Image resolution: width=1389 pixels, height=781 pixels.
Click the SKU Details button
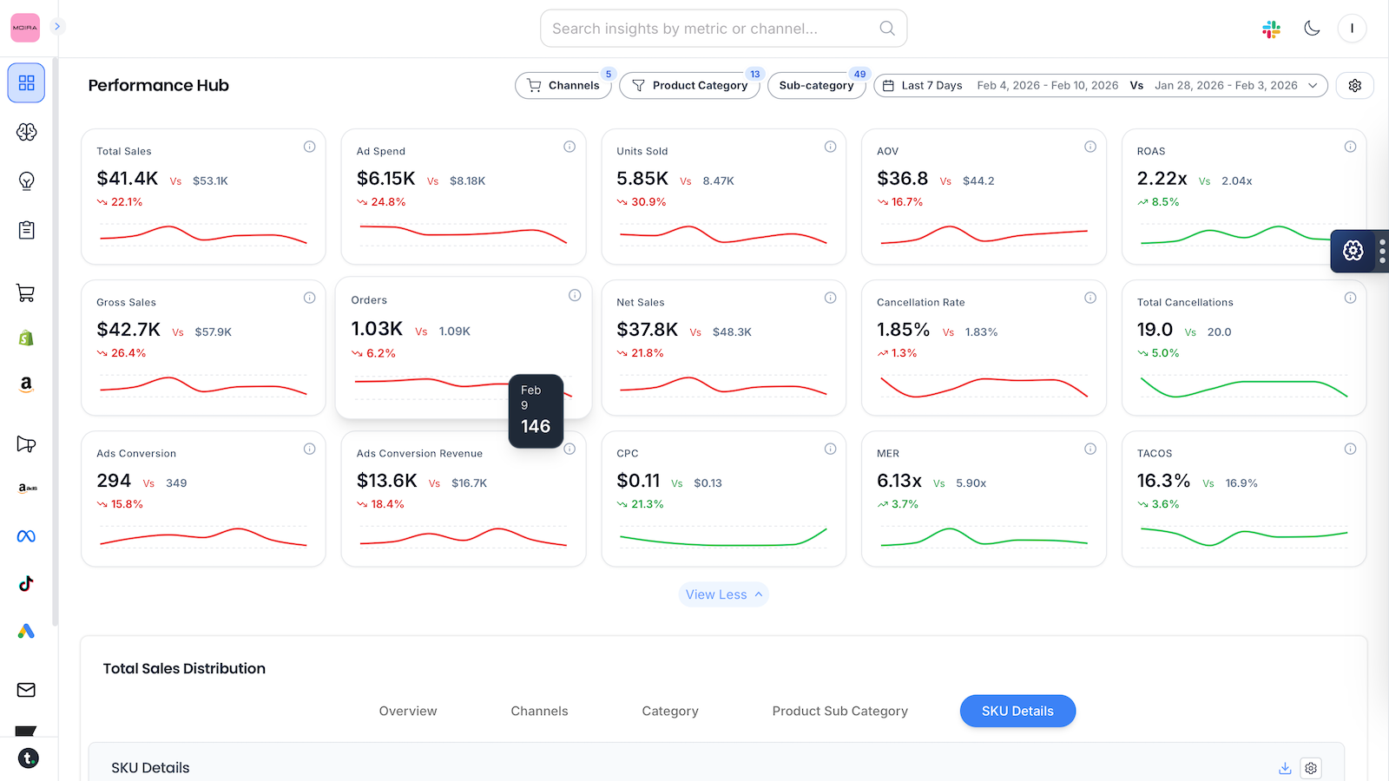point(1017,711)
